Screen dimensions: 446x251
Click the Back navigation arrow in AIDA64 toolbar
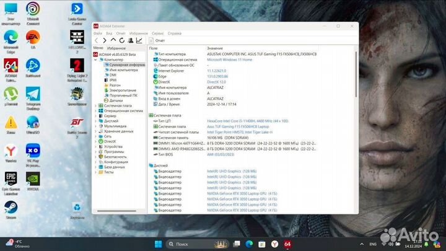(x=97, y=40)
